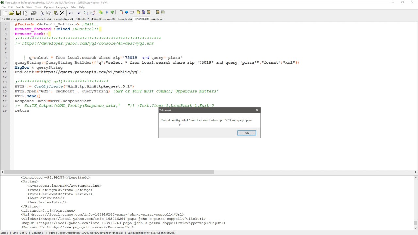Click the return statement on line 19
418x235 pixels.
[22, 110]
